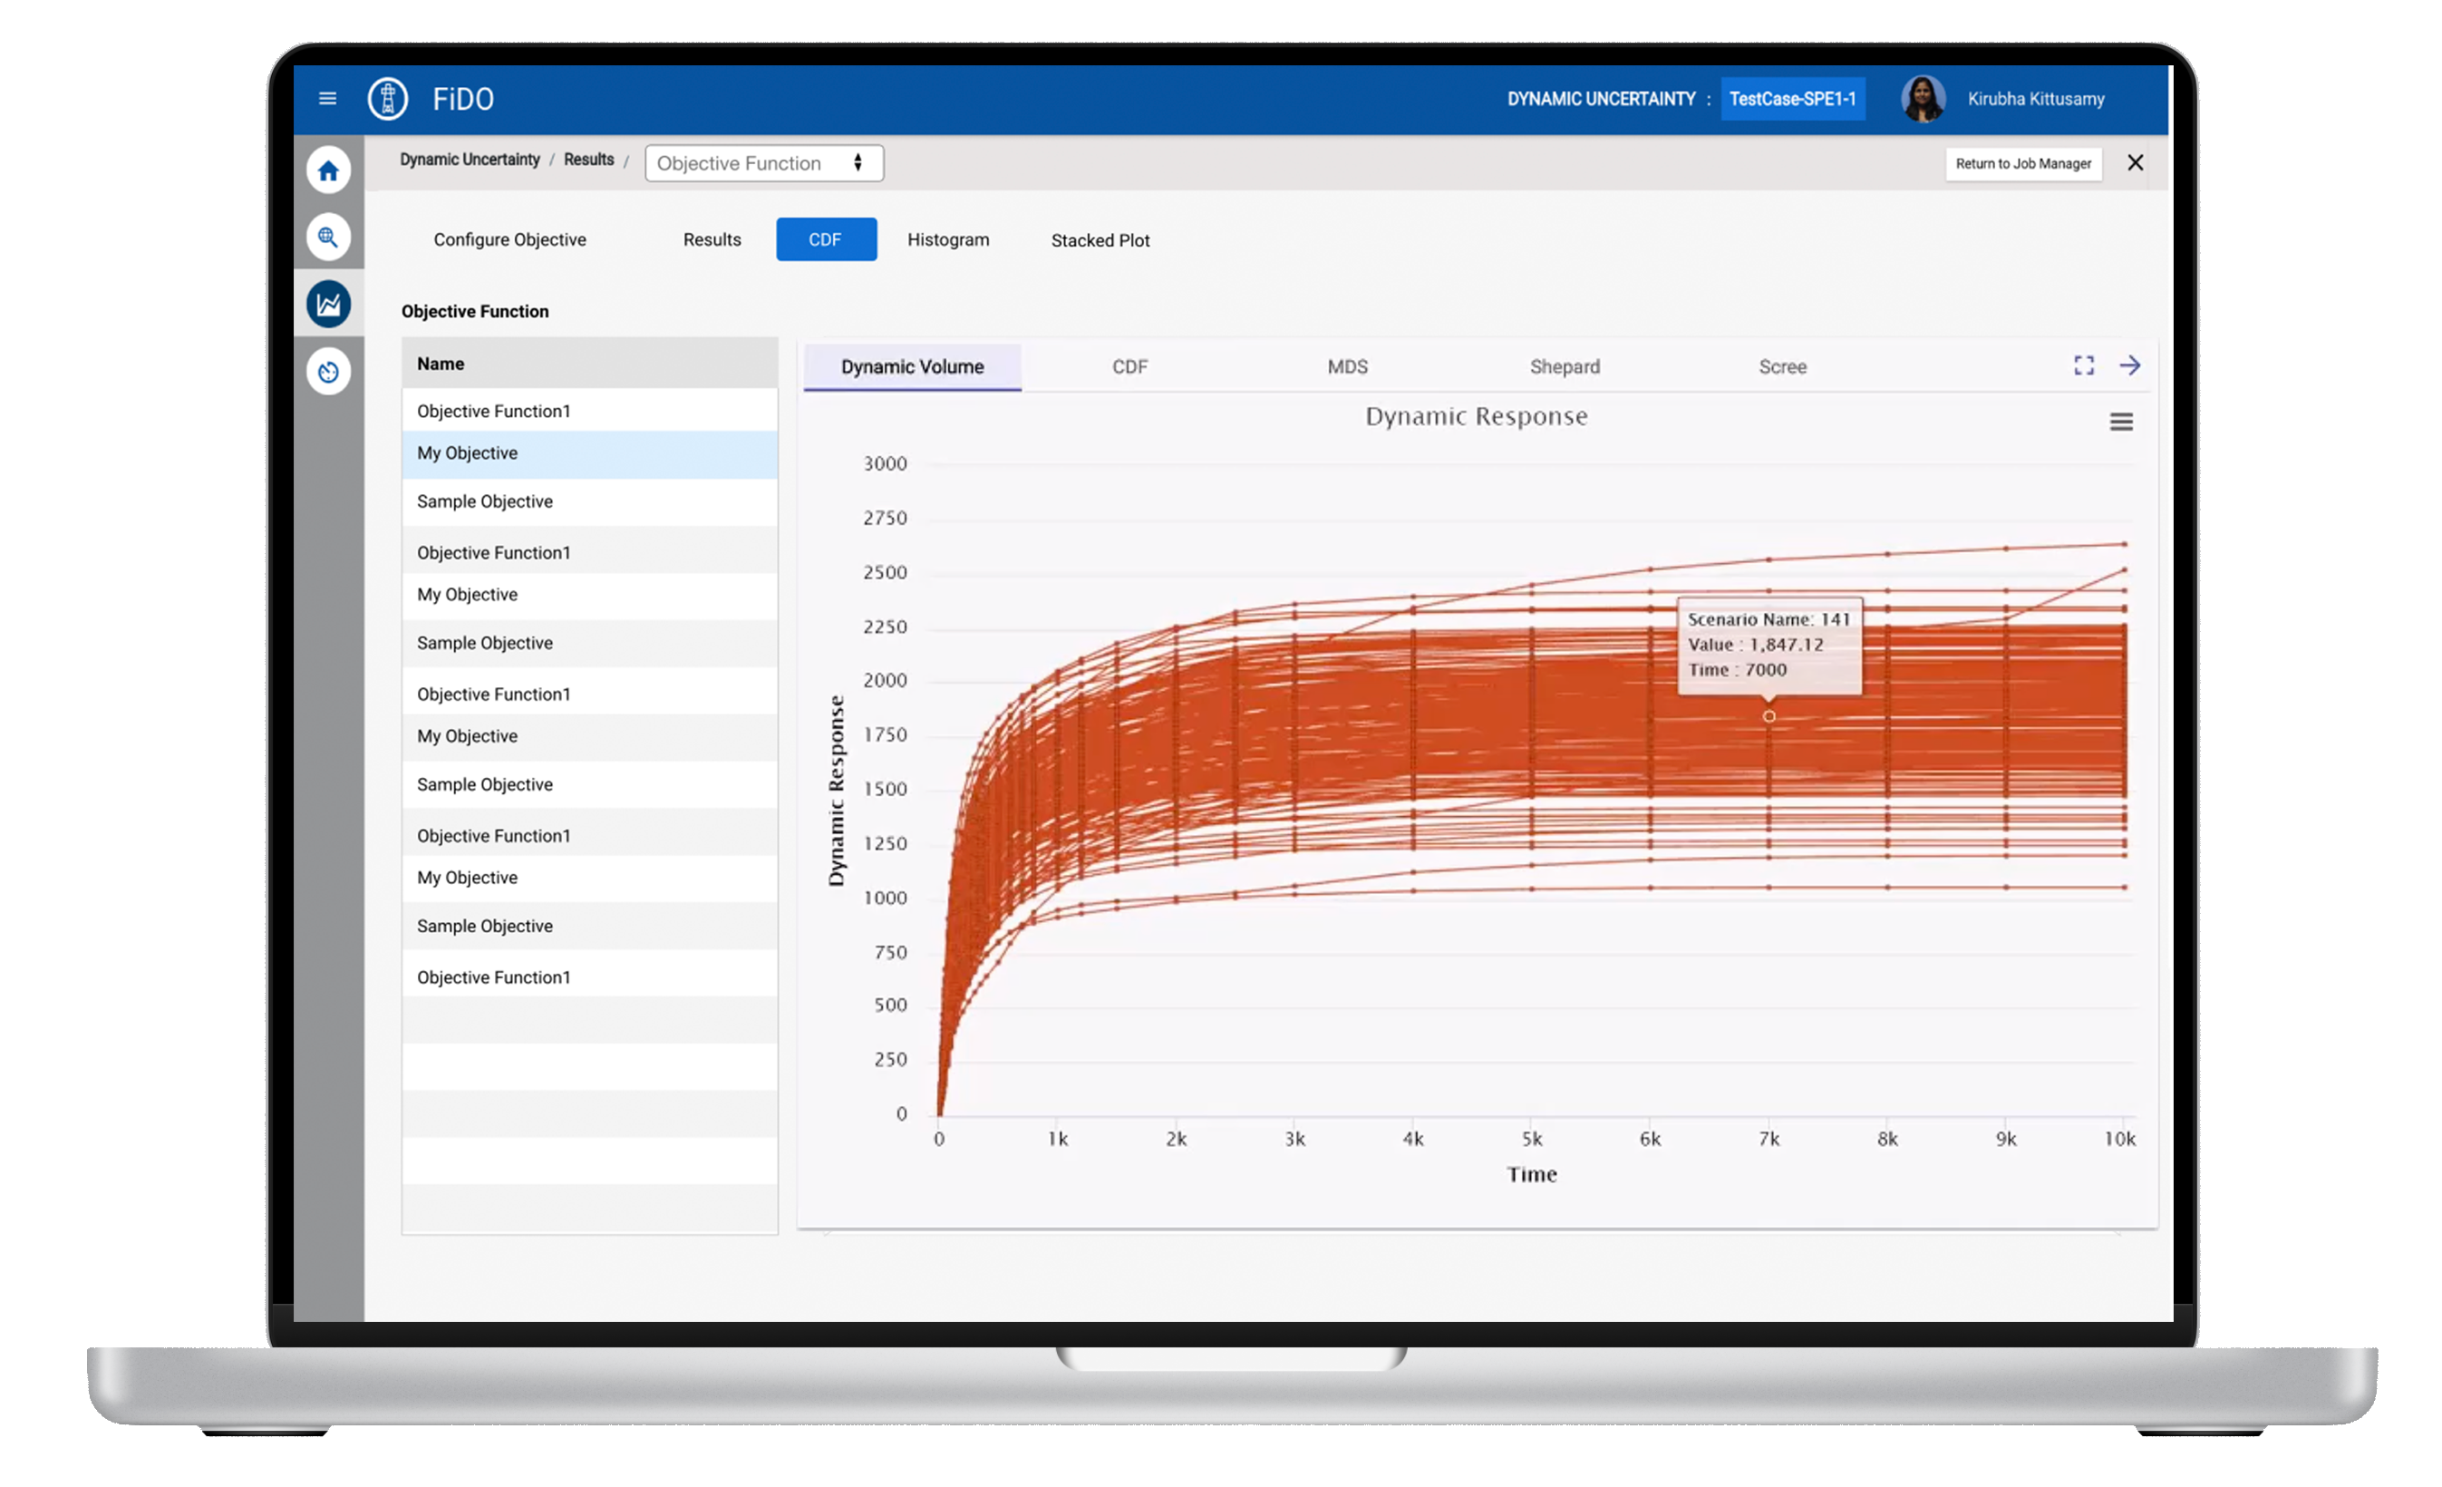Click Kirubha Kittusamy user avatar

1923,98
